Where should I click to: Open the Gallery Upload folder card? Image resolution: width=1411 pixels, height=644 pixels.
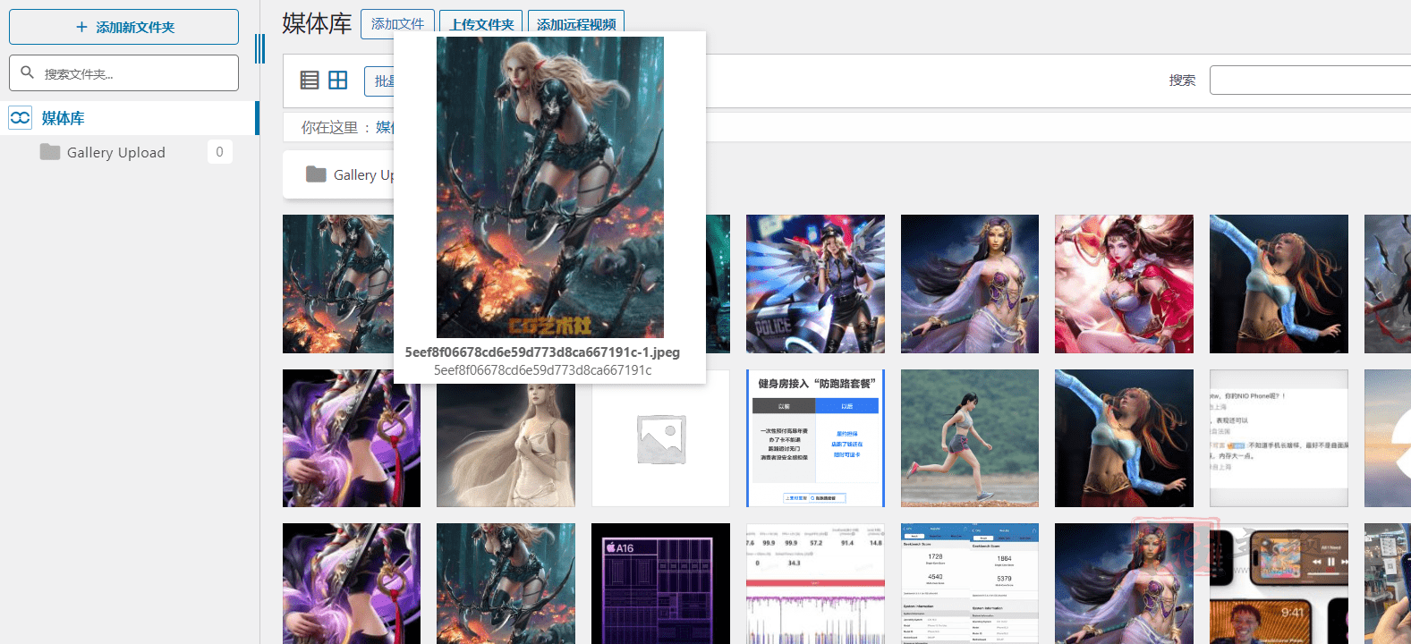(x=340, y=174)
